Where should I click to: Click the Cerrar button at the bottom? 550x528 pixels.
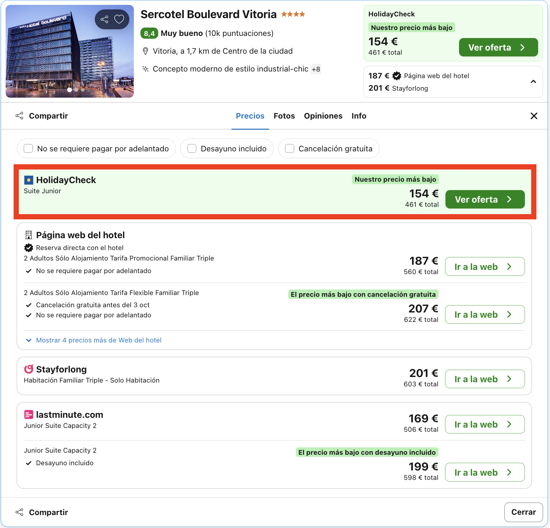tap(524, 512)
